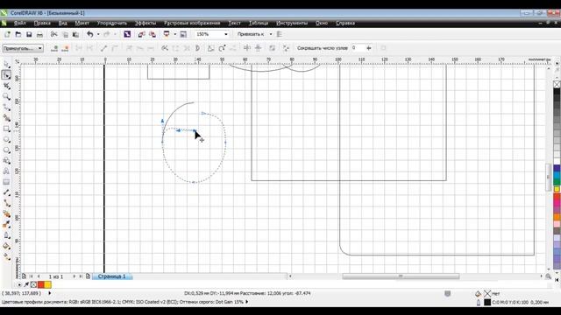This screenshot has height=315, width=561.
Task: Open document palette flyout arrow
Action: click(x=19, y=284)
